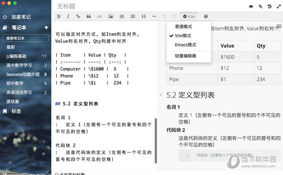Click the 名词 1 term in preview
The image size is (283, 175).
tap(173, 107)
